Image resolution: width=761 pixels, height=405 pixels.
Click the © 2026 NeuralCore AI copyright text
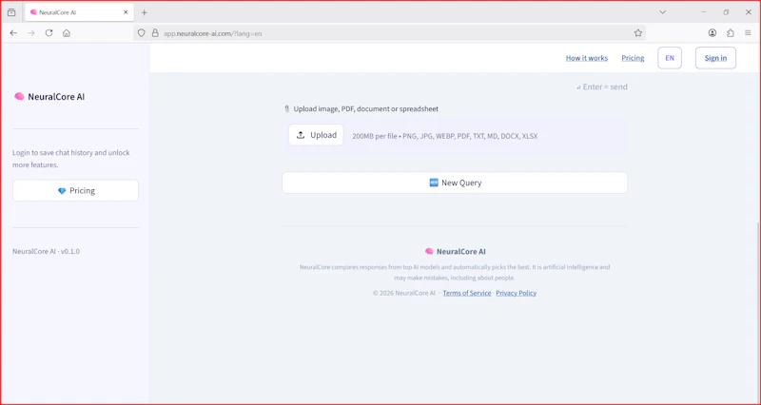[x=403, y=293]
